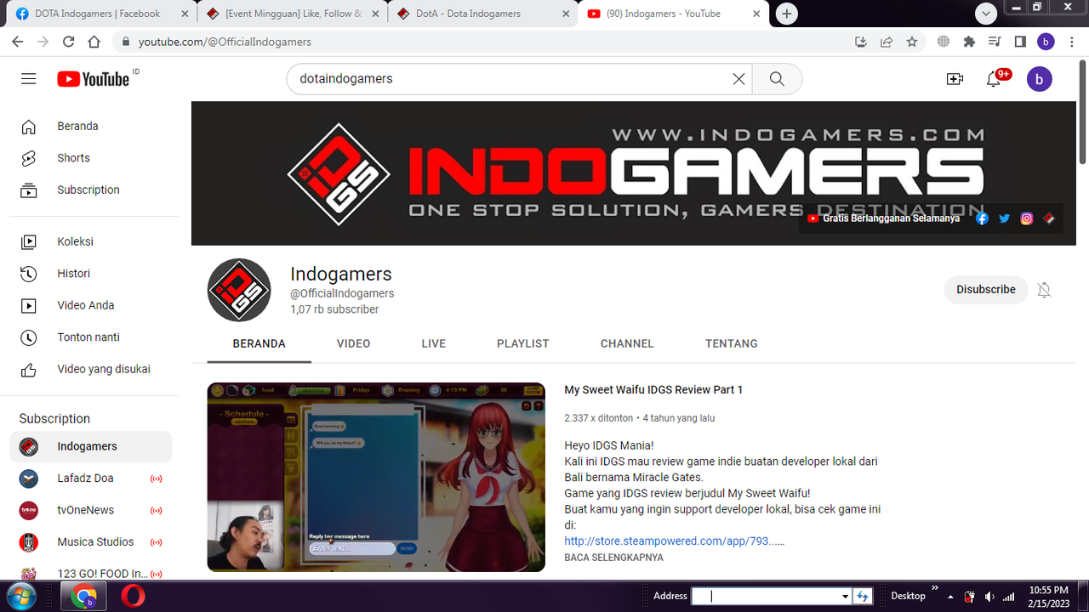Click the Indogamers channel avatar
Viewport: 1089px width, 612px height.
(x=239, y=290)
